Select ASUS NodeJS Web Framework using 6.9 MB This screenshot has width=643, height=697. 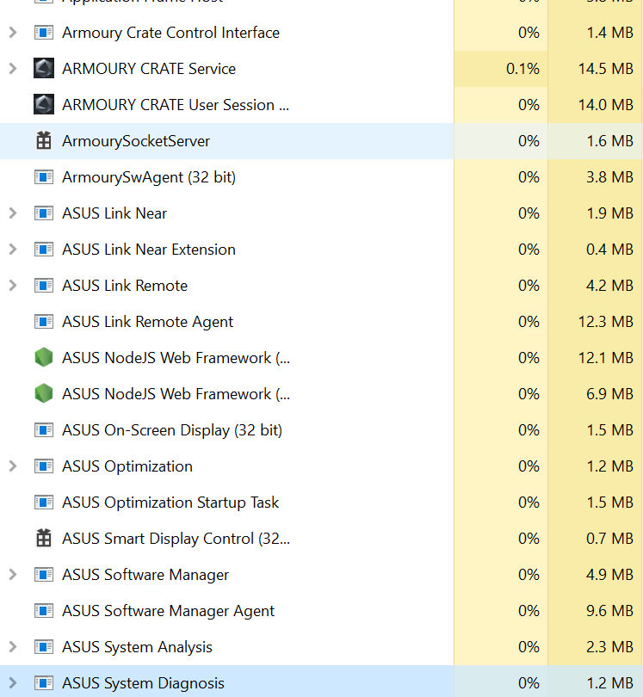176,394
